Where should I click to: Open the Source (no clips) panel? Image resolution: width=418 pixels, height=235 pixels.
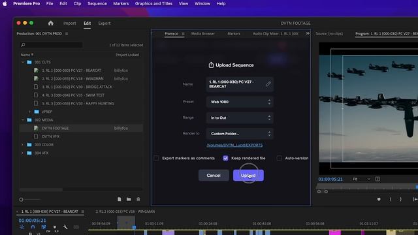(x=329, y=34)
